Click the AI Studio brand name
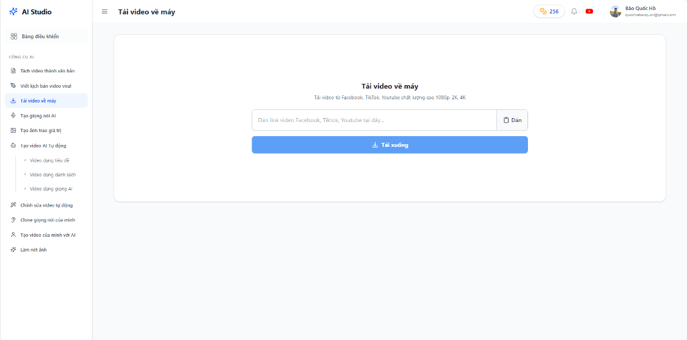This screenshot has width=687, height=340. [x=37, y=12]
